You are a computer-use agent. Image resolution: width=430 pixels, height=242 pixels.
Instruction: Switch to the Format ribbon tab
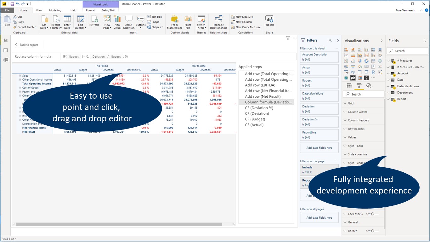pyautogui.click(x=90, y=10)
